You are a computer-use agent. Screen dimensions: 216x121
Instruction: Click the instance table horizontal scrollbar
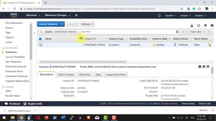[x=83, y=62]
